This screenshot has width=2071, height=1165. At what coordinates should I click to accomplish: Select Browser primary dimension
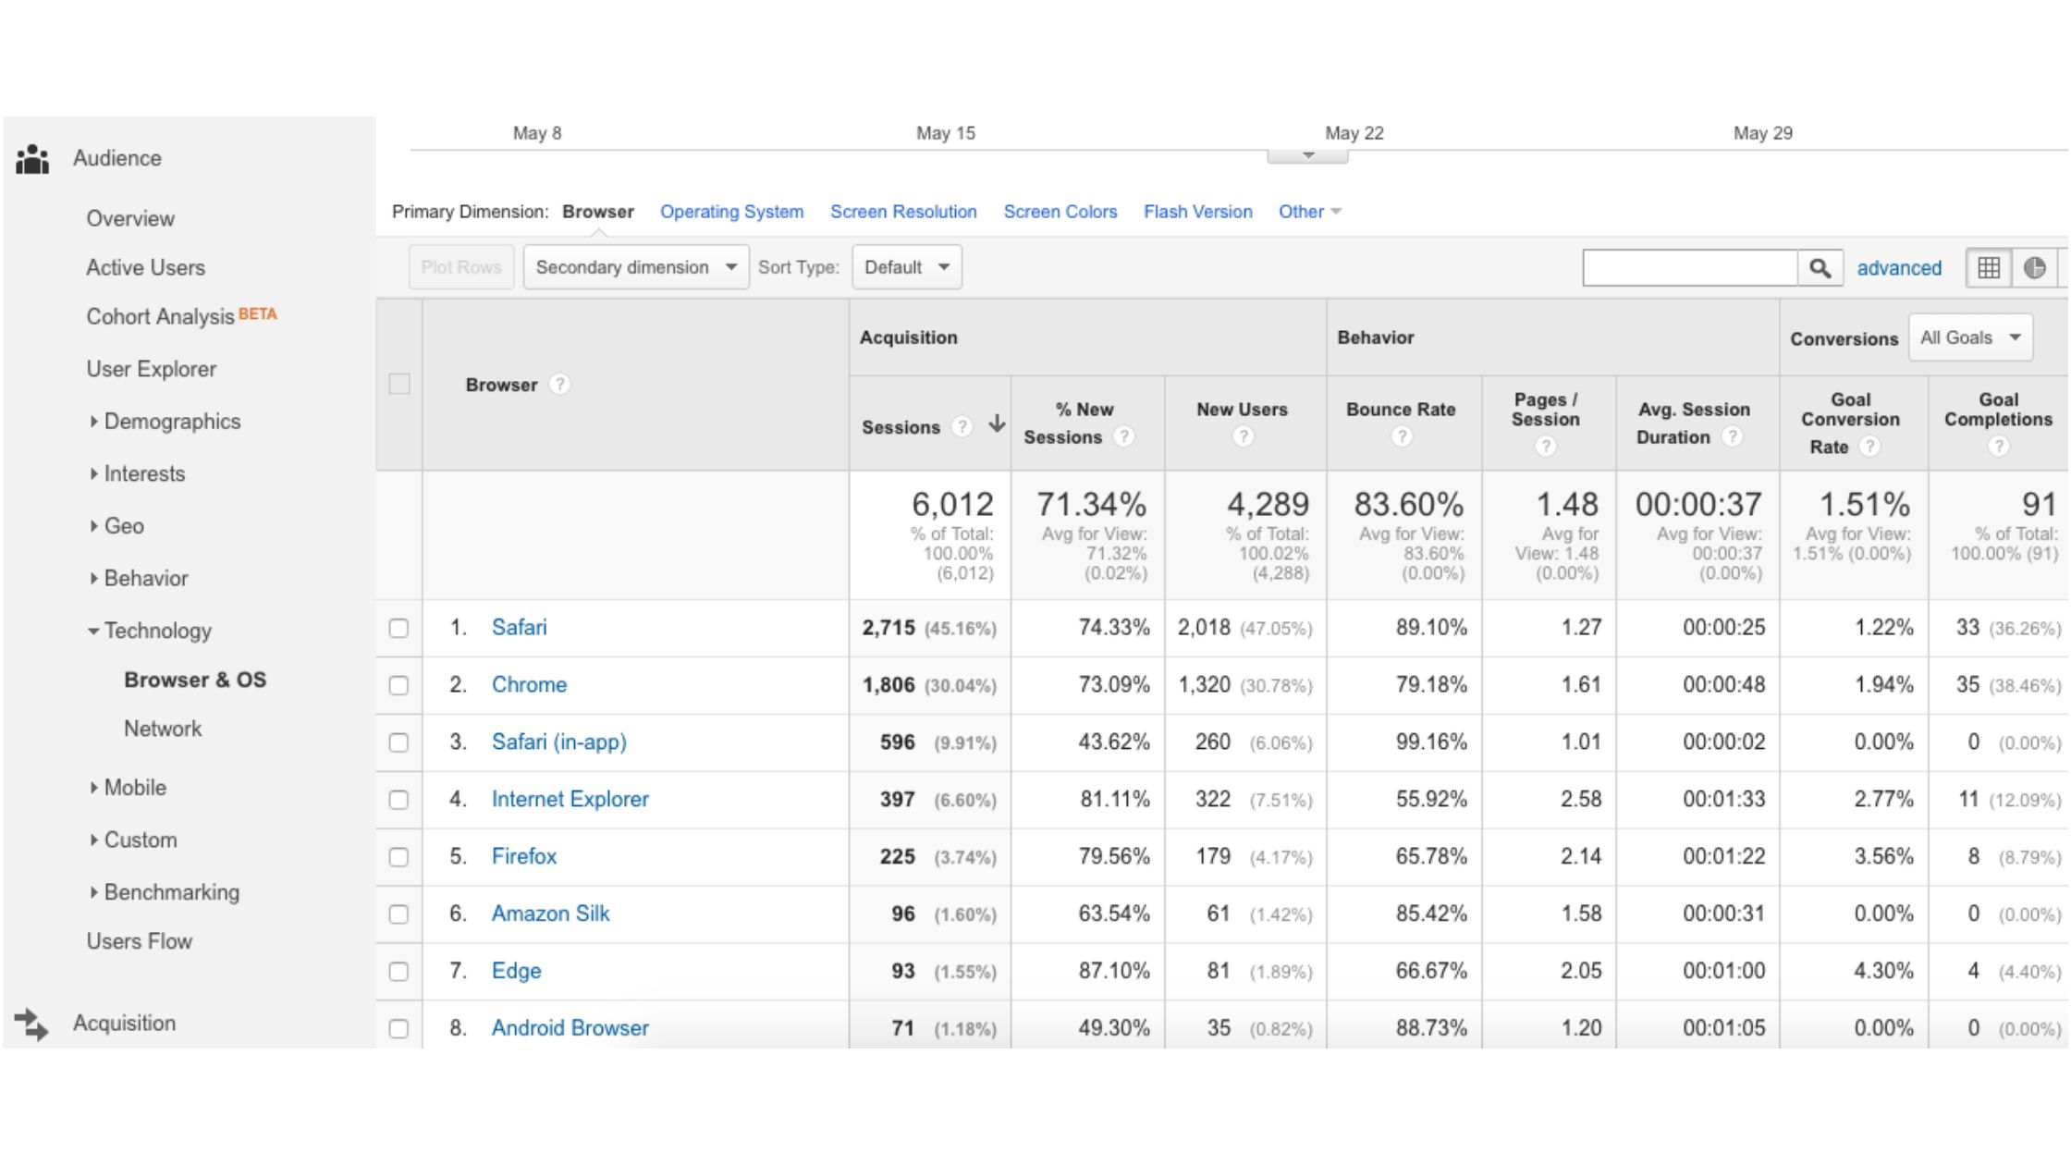point(598,212)
